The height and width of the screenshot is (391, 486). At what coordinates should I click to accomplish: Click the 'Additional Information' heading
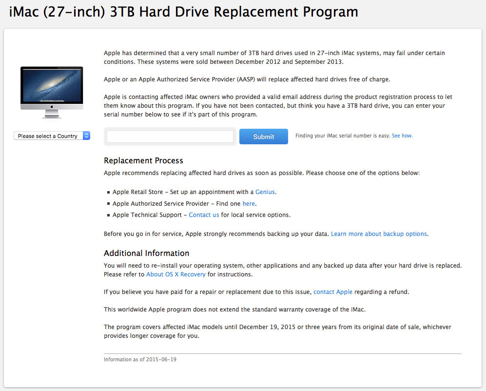click(x=146, y=253)
